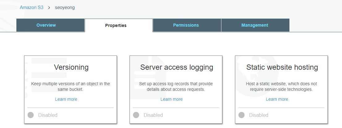Go to the Management tab

click(x=255, y=25)
